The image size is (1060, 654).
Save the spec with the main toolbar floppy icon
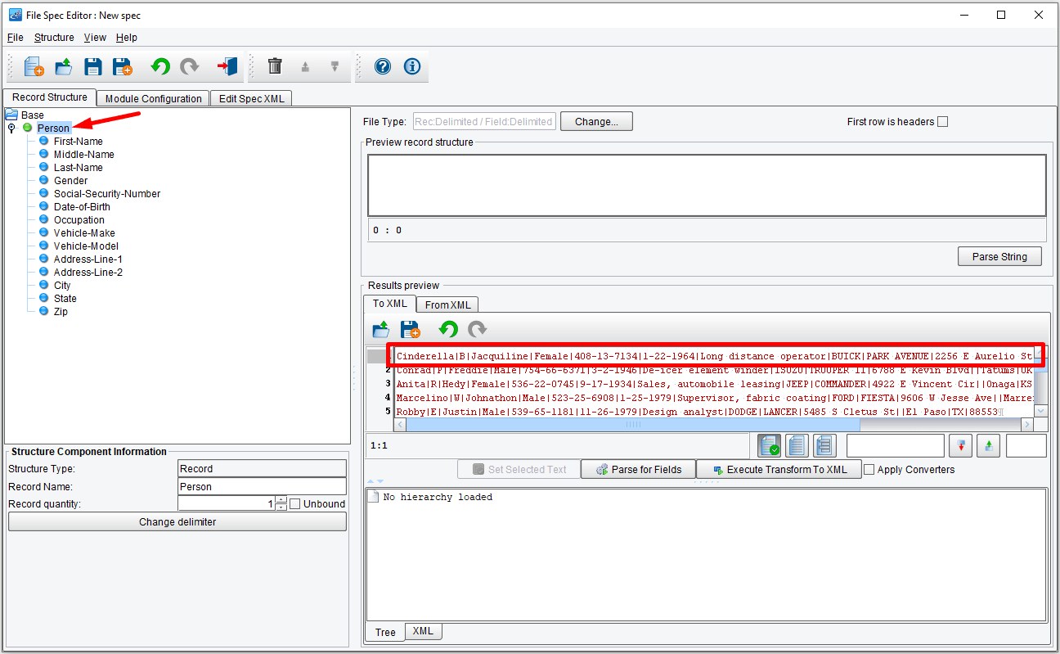click(93, 66)
